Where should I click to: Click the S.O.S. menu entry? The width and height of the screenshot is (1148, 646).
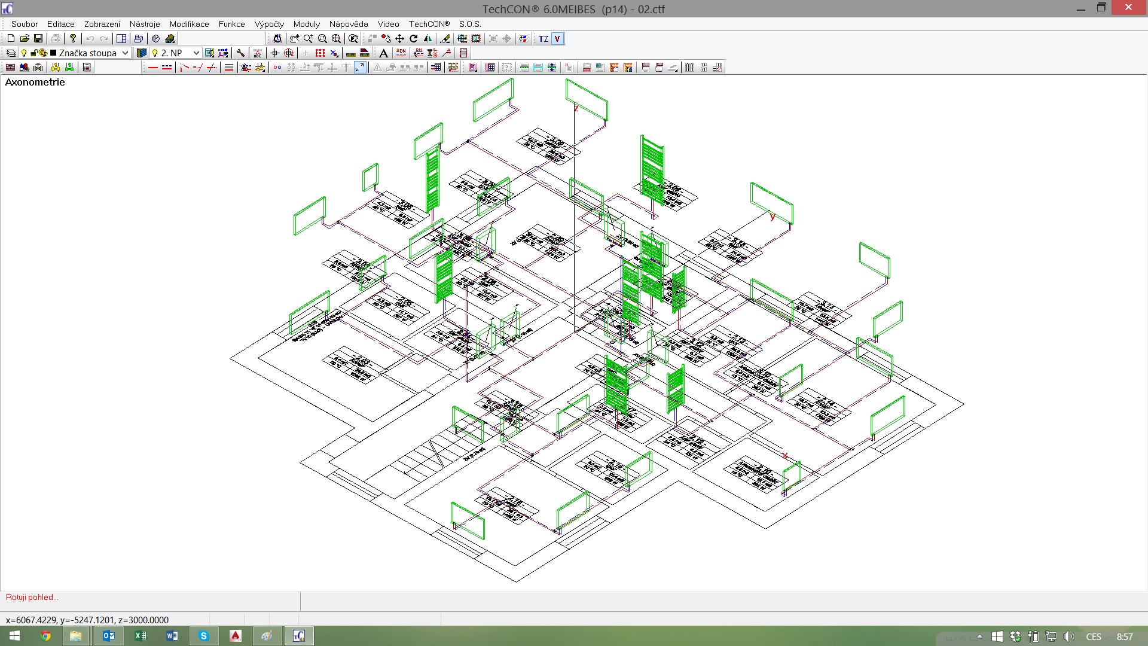point(469,24)
